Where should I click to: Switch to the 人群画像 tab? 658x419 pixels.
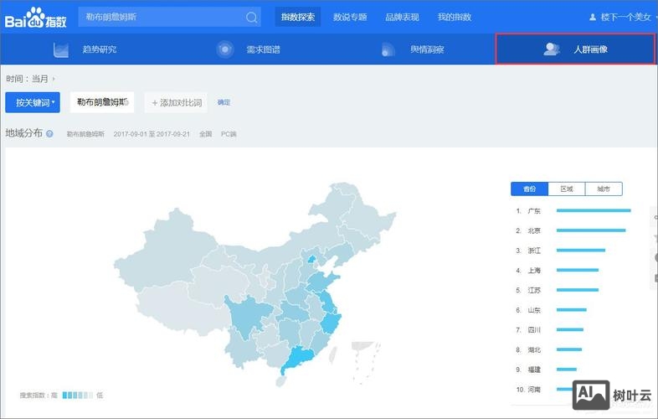click(x=575, y=49)
